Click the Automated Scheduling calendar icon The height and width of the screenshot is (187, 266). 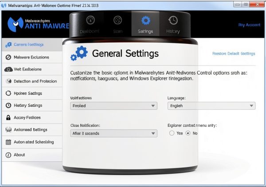pos(8,142)
